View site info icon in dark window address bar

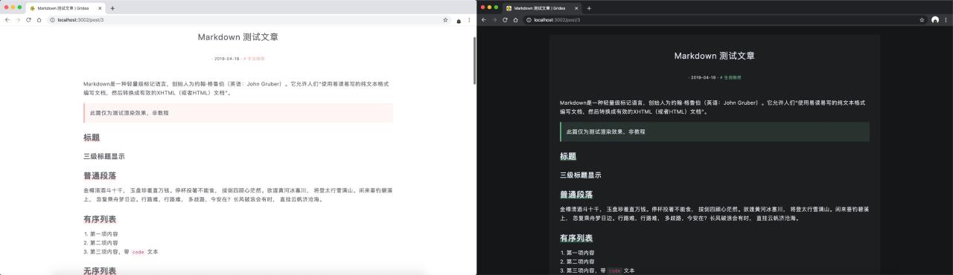[x=529, y=20]
